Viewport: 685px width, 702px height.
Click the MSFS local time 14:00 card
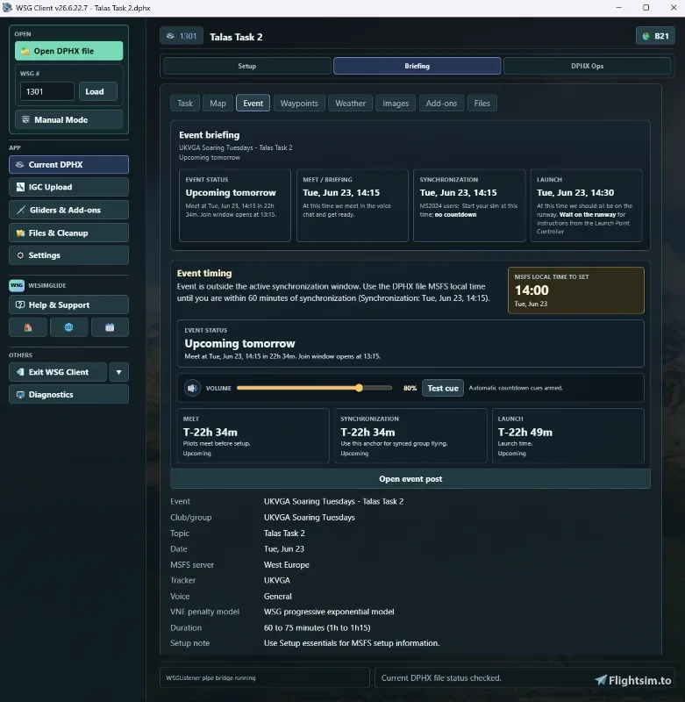[576, 290]
